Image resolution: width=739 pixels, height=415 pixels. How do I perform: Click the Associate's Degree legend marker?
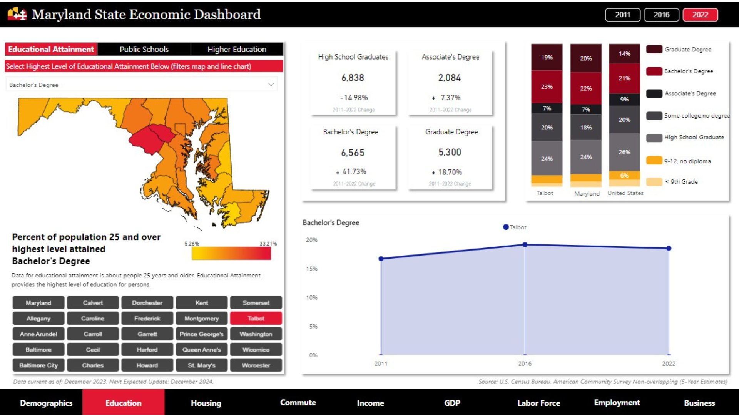pyautogui.click(x=654, y=93)
